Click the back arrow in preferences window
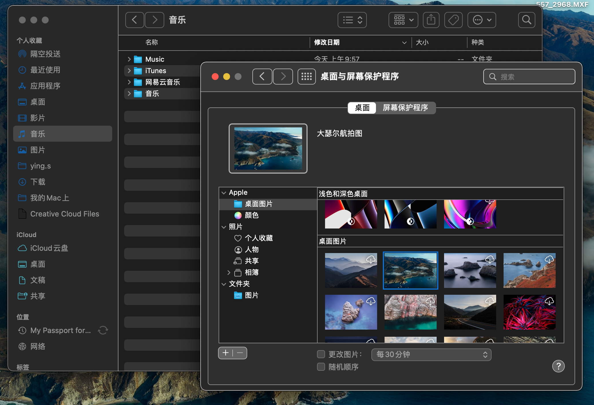The width and height of the screenshot is (594, 405). point(262,77)
